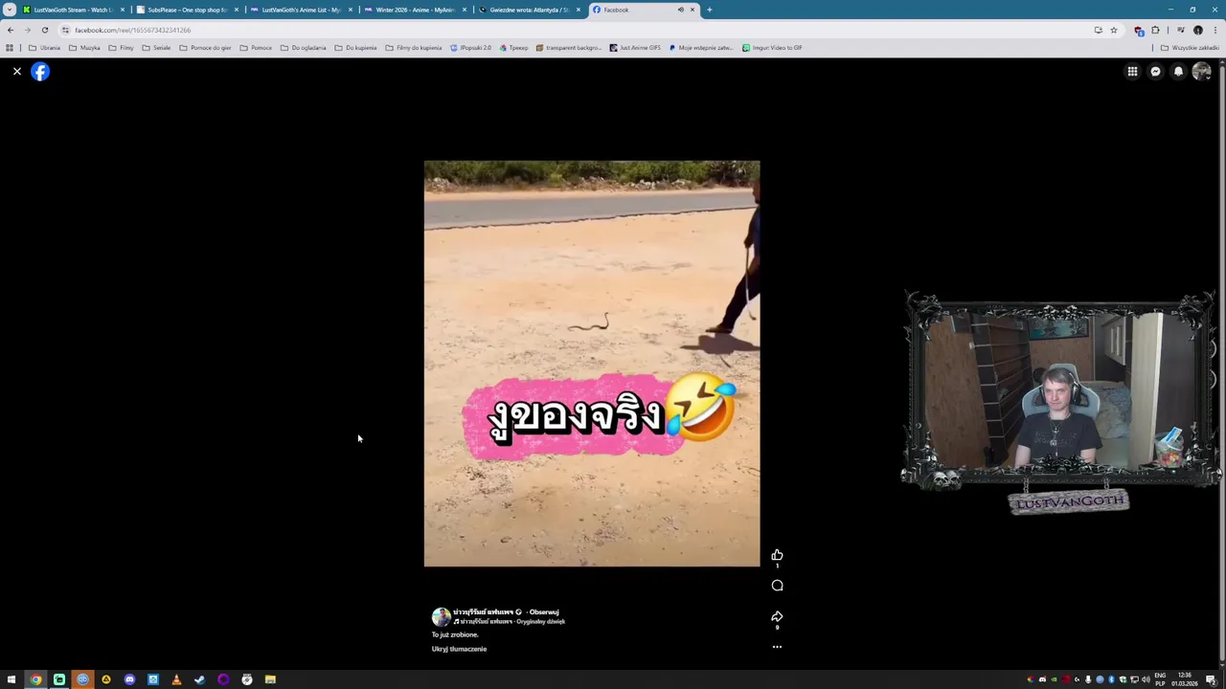The width and height of the screenshot is (1226, 689).
Task: Open the JPopsuki 2.0 bookmark
Action: pos(470,48)
